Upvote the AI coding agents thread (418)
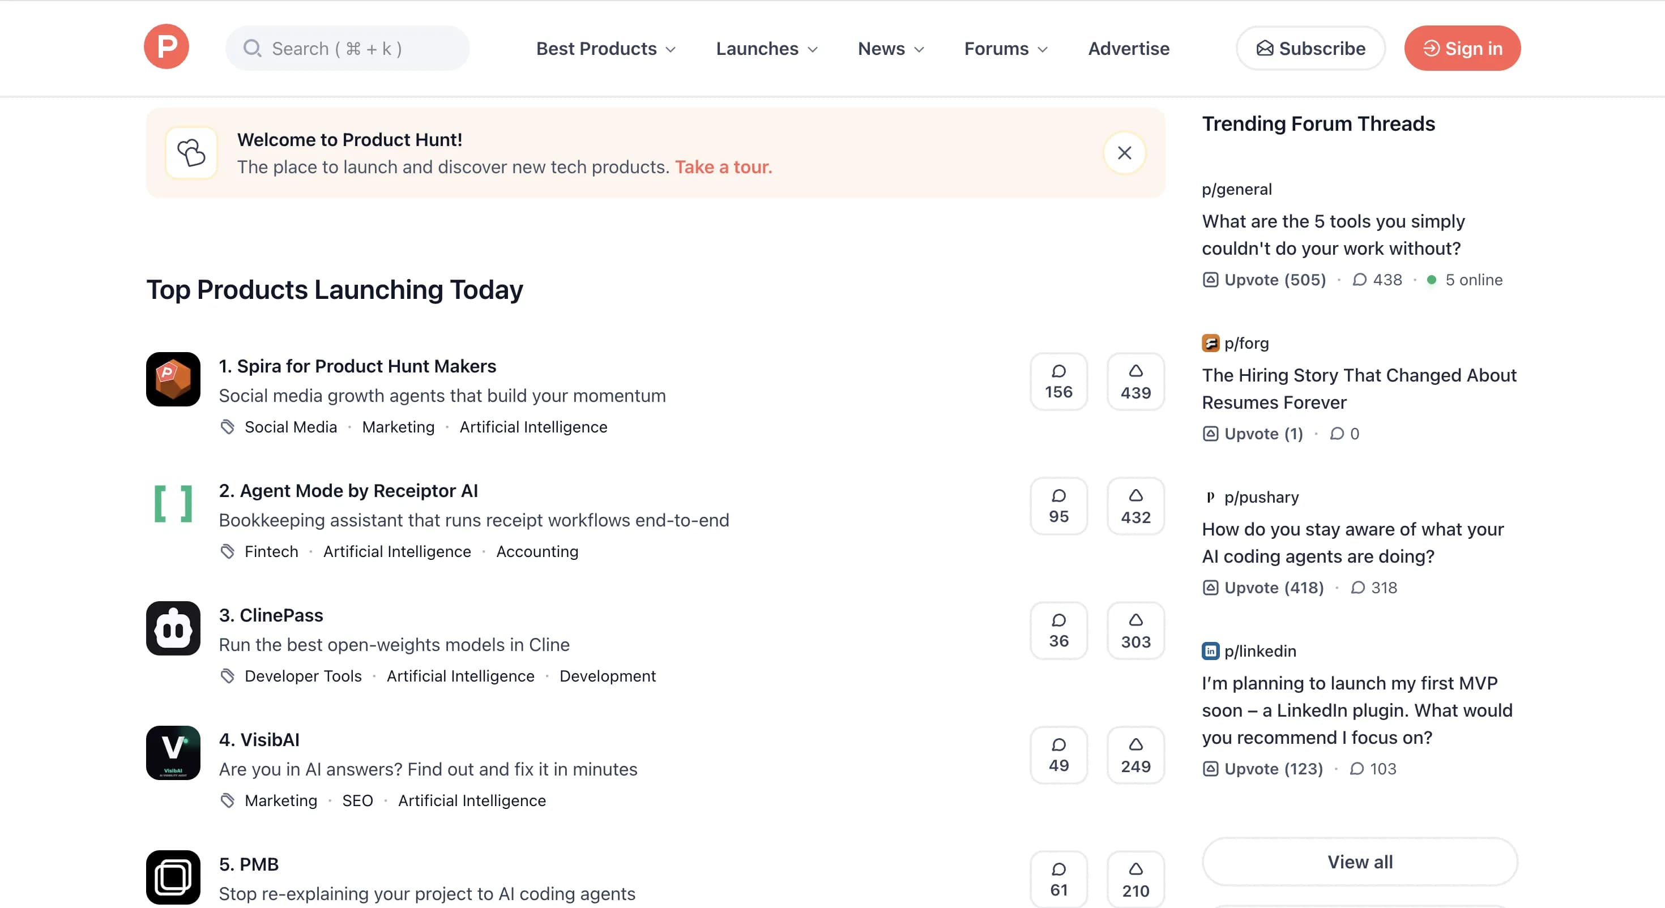1665x908 pixels. point(1262,588)
